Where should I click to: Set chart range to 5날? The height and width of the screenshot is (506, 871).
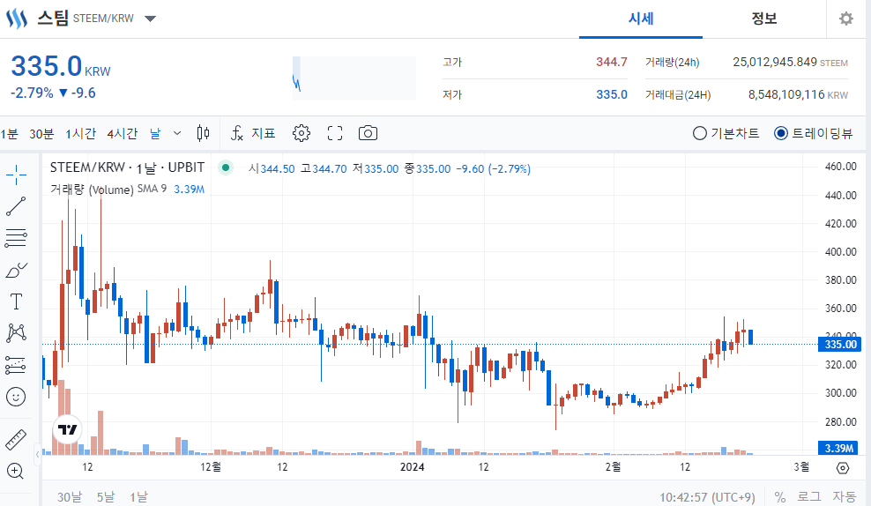coord(106,497)
